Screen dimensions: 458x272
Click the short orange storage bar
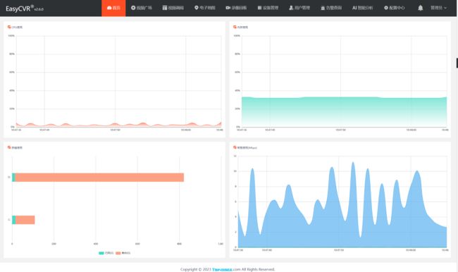click(25, 220)
